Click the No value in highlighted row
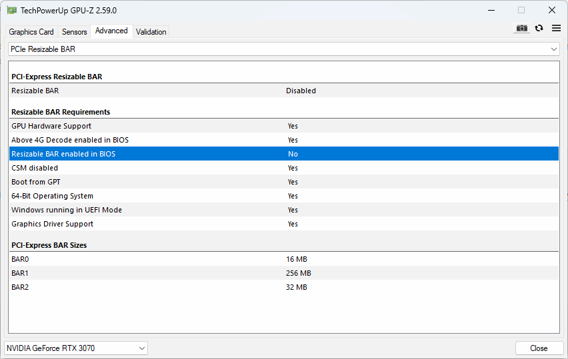 (293, 154)
